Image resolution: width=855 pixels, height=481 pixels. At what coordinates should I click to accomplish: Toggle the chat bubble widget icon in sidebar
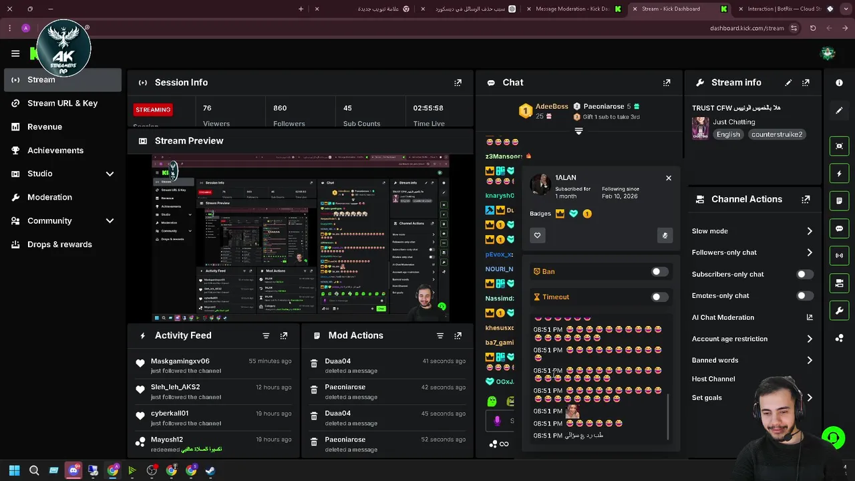coord(839,228)
